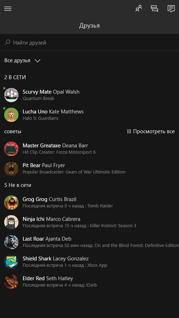Open Pit Bear's bear avatar
The image size is (179, 318).
coord(11,169)
